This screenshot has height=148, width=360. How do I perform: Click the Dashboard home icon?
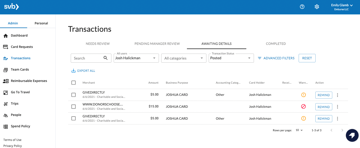tap(6, 36)
